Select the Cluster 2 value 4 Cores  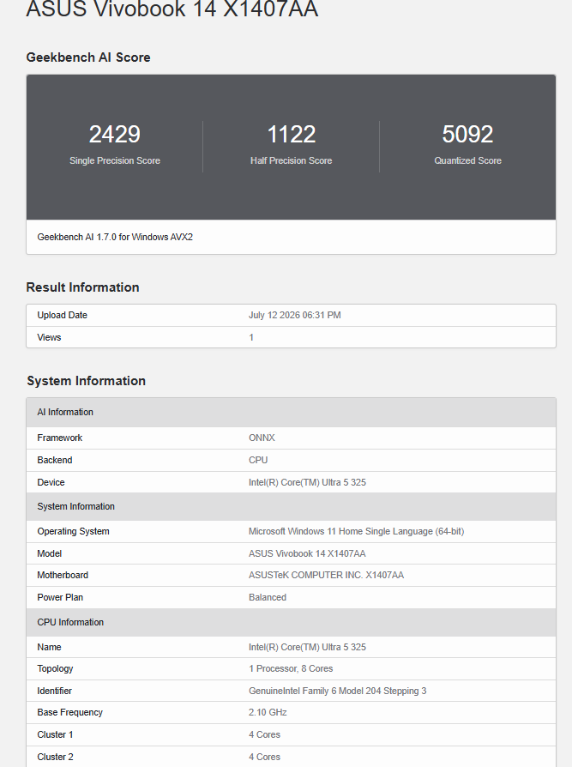[x=264, y=757]
